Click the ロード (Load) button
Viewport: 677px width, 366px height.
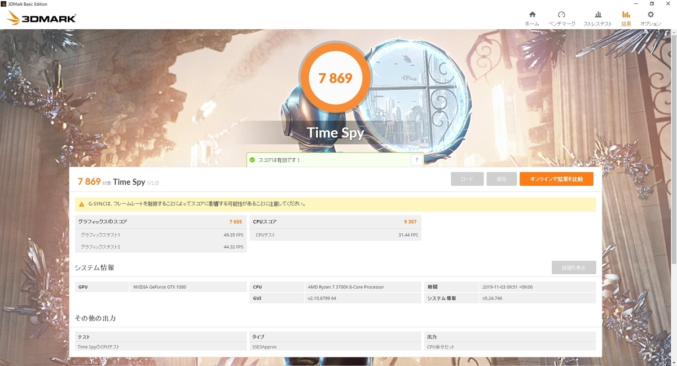pos(467,179)
